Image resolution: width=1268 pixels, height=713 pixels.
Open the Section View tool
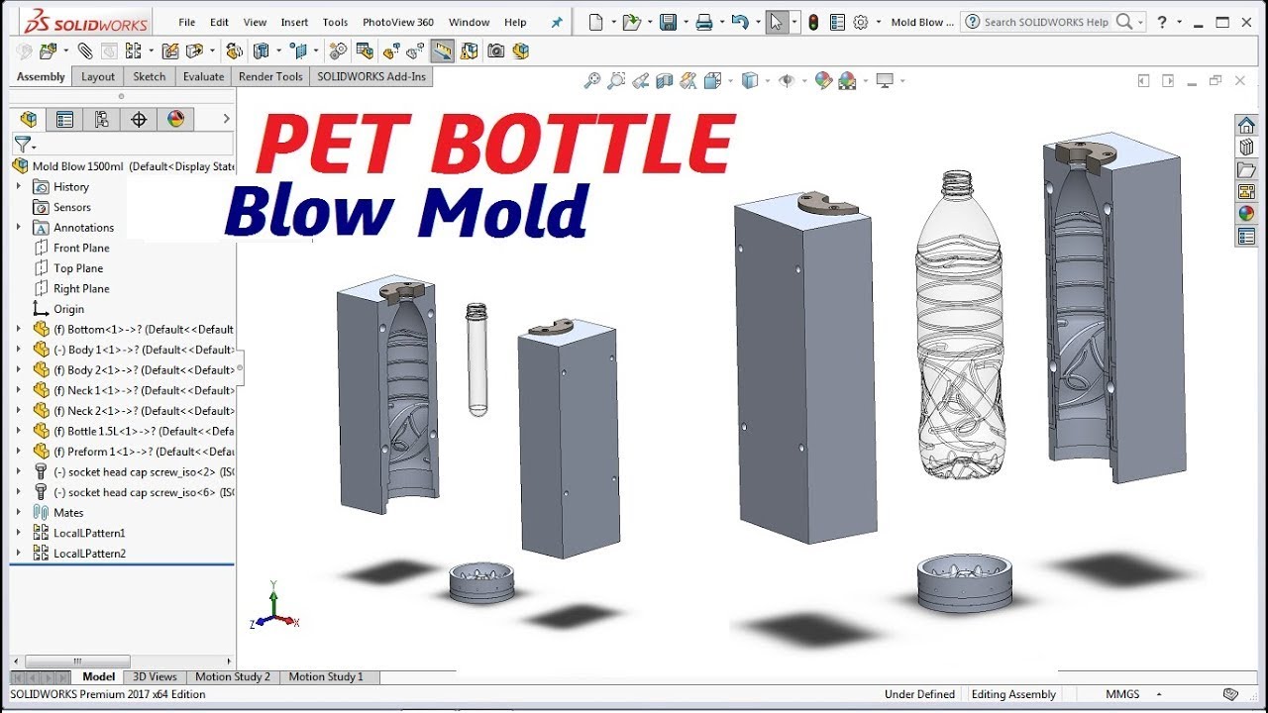pos(665,81)
